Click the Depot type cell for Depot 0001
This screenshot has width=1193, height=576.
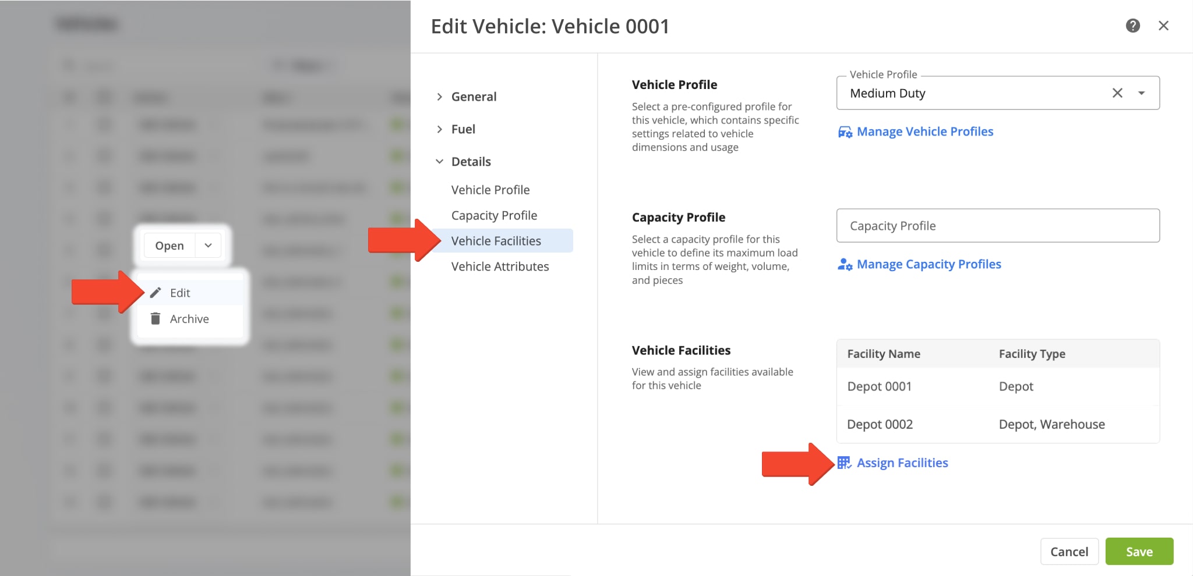1016,386
